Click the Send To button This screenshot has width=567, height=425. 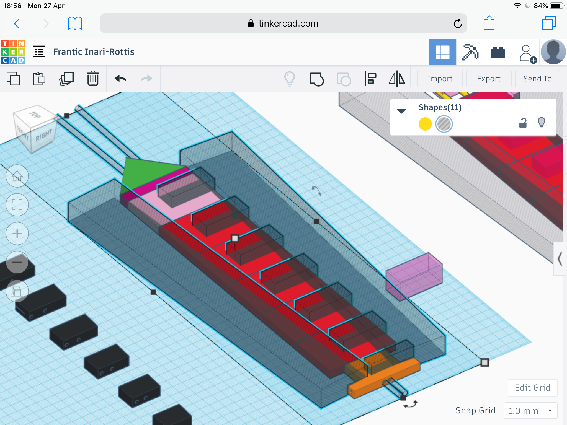coord(537,79)
